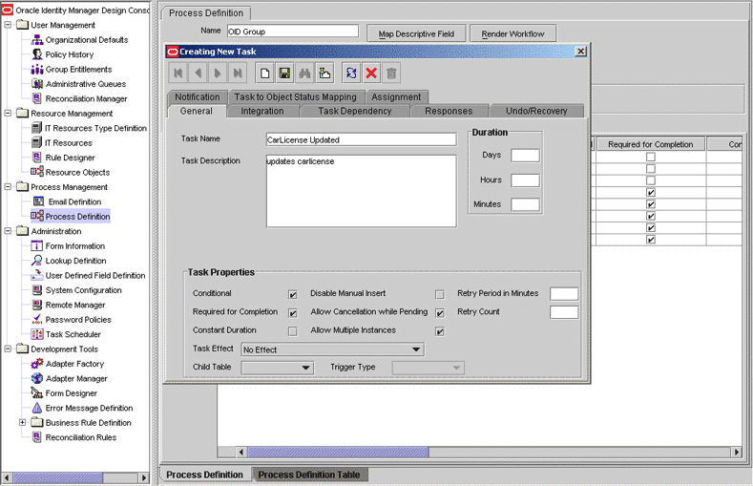The height and width of the screenshot is (486, 753).
Task: Open Rule Designer node
Action: click(x=70, y=158)
